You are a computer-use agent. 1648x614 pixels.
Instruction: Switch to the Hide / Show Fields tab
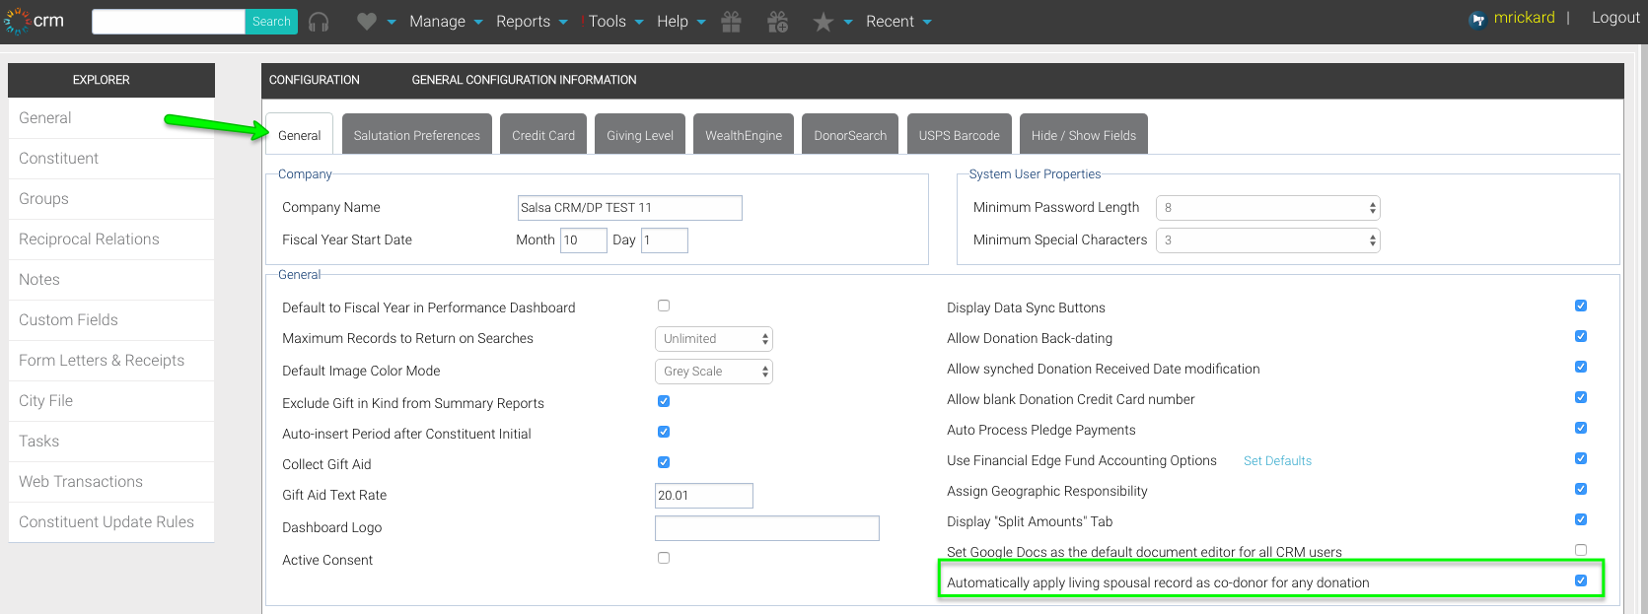(x=1084, y=135)
